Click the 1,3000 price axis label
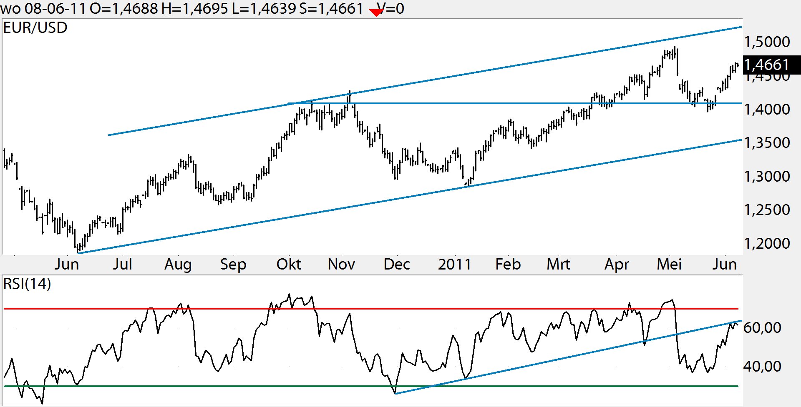The width and height of the screenshot is (801, 407). tap(767, 177)
